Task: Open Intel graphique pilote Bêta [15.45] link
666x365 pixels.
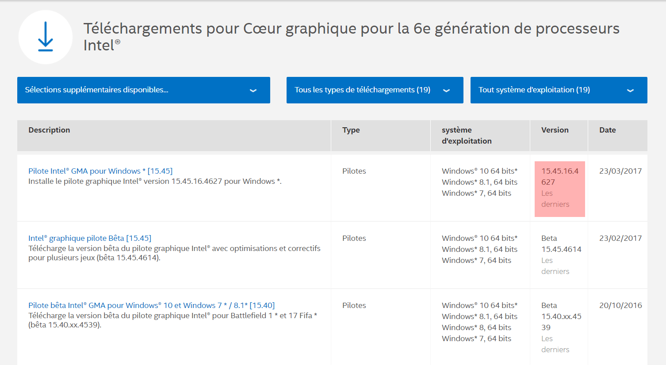Action: 90,238
